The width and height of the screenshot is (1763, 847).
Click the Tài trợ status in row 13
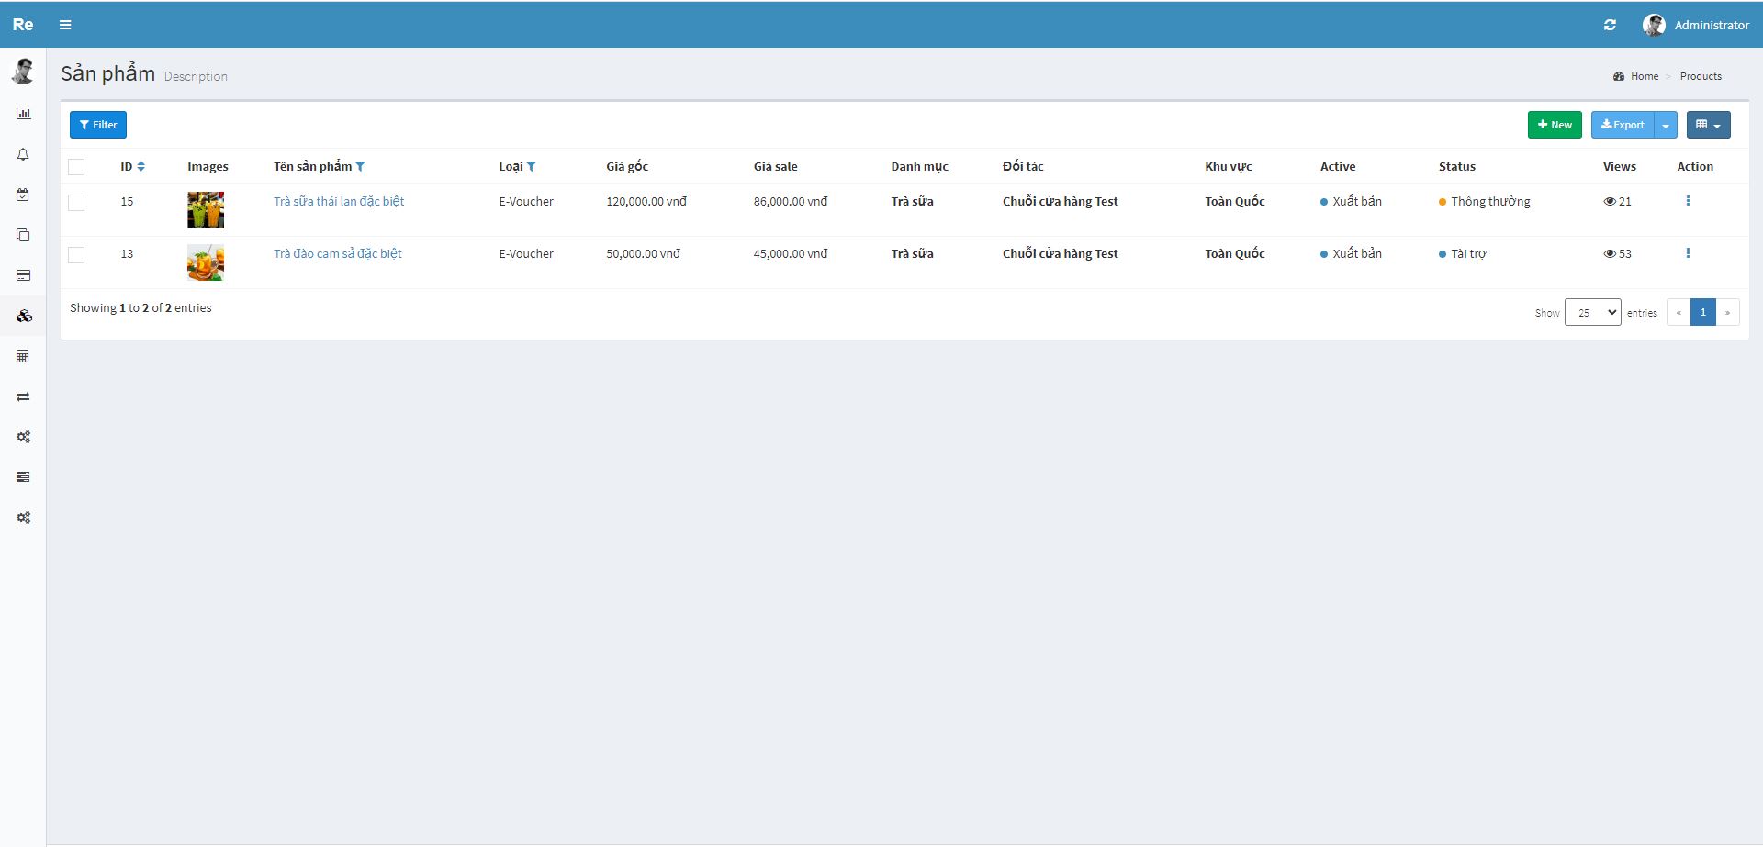[x=1463, y=253]
